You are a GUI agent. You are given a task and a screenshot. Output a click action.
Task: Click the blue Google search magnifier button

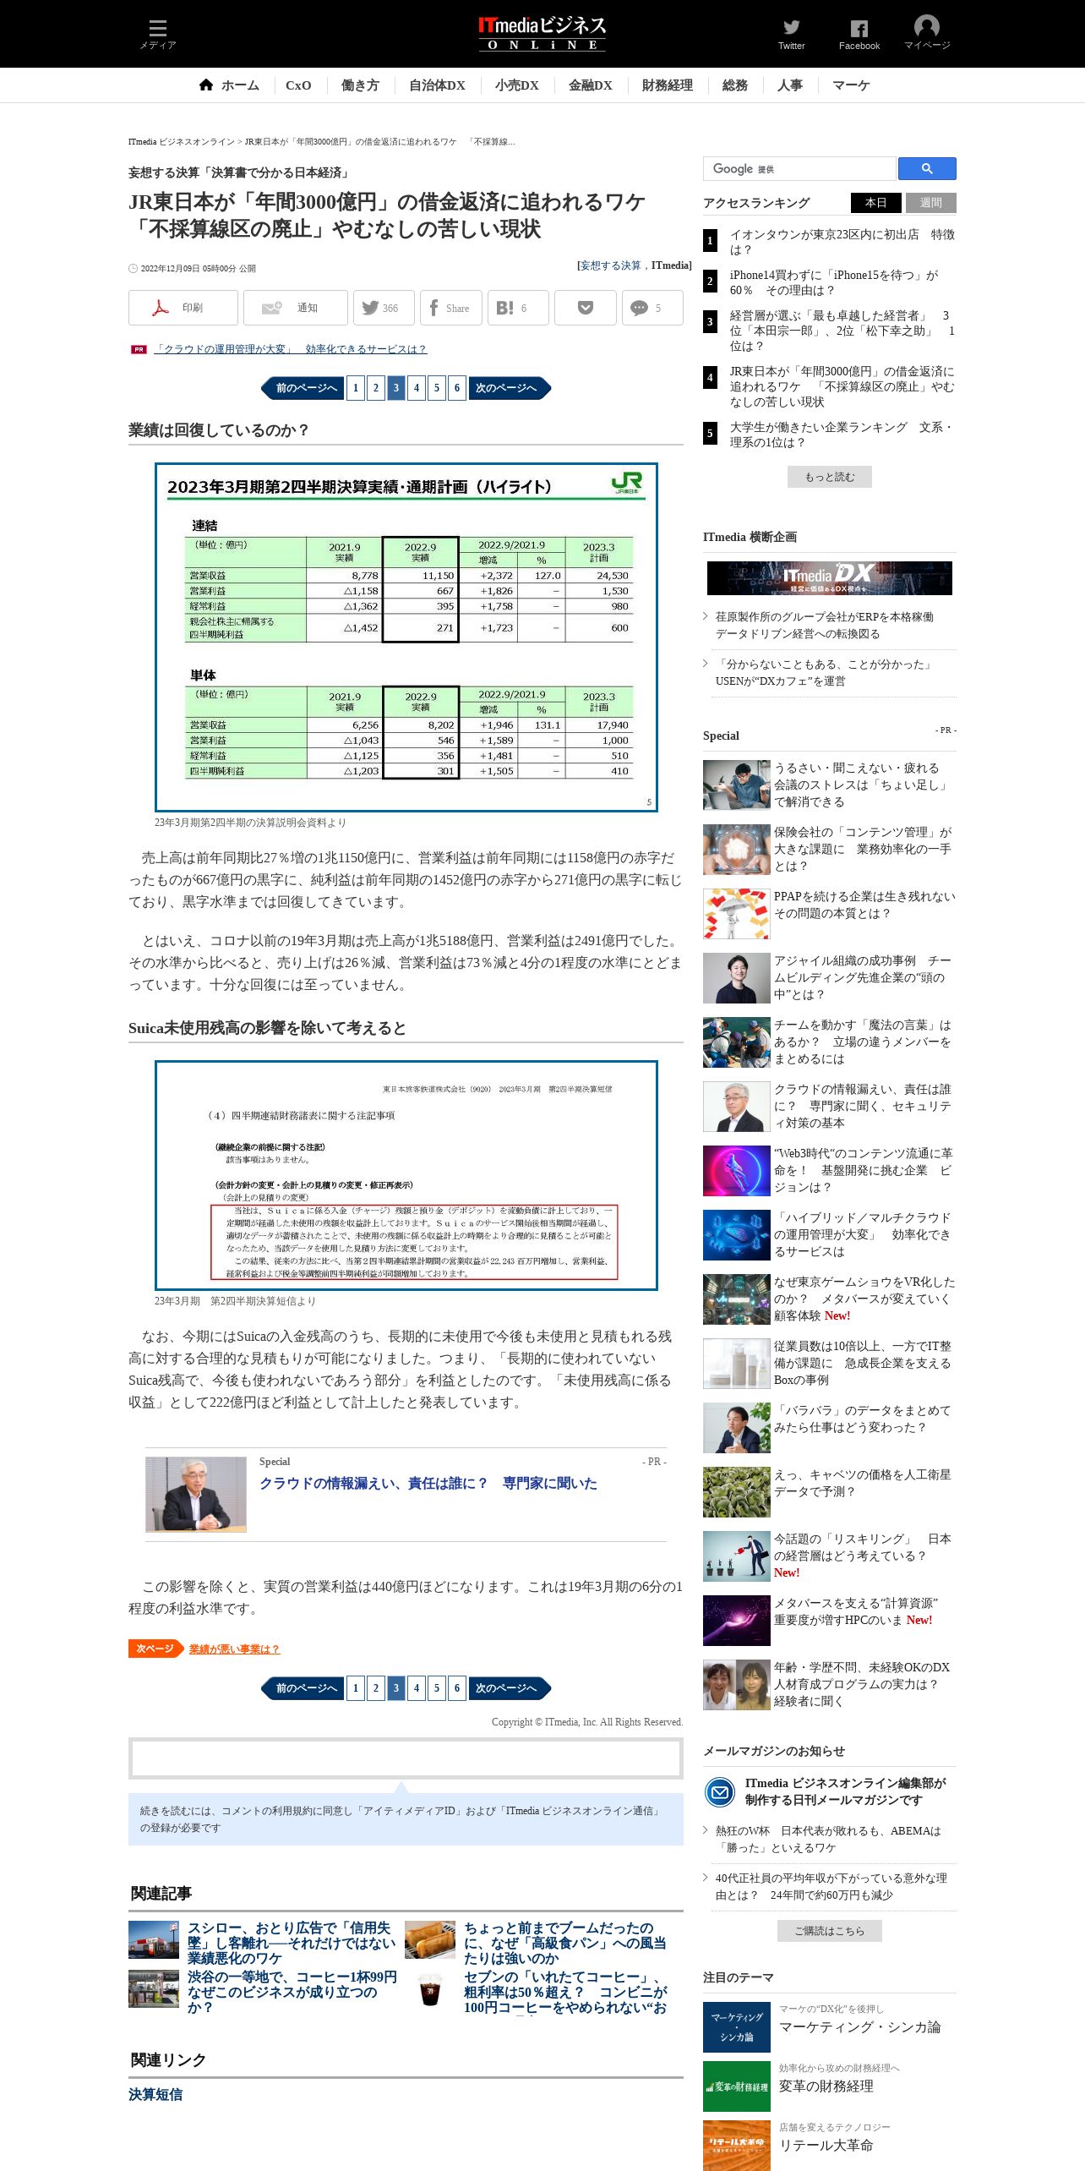(927, 168)
